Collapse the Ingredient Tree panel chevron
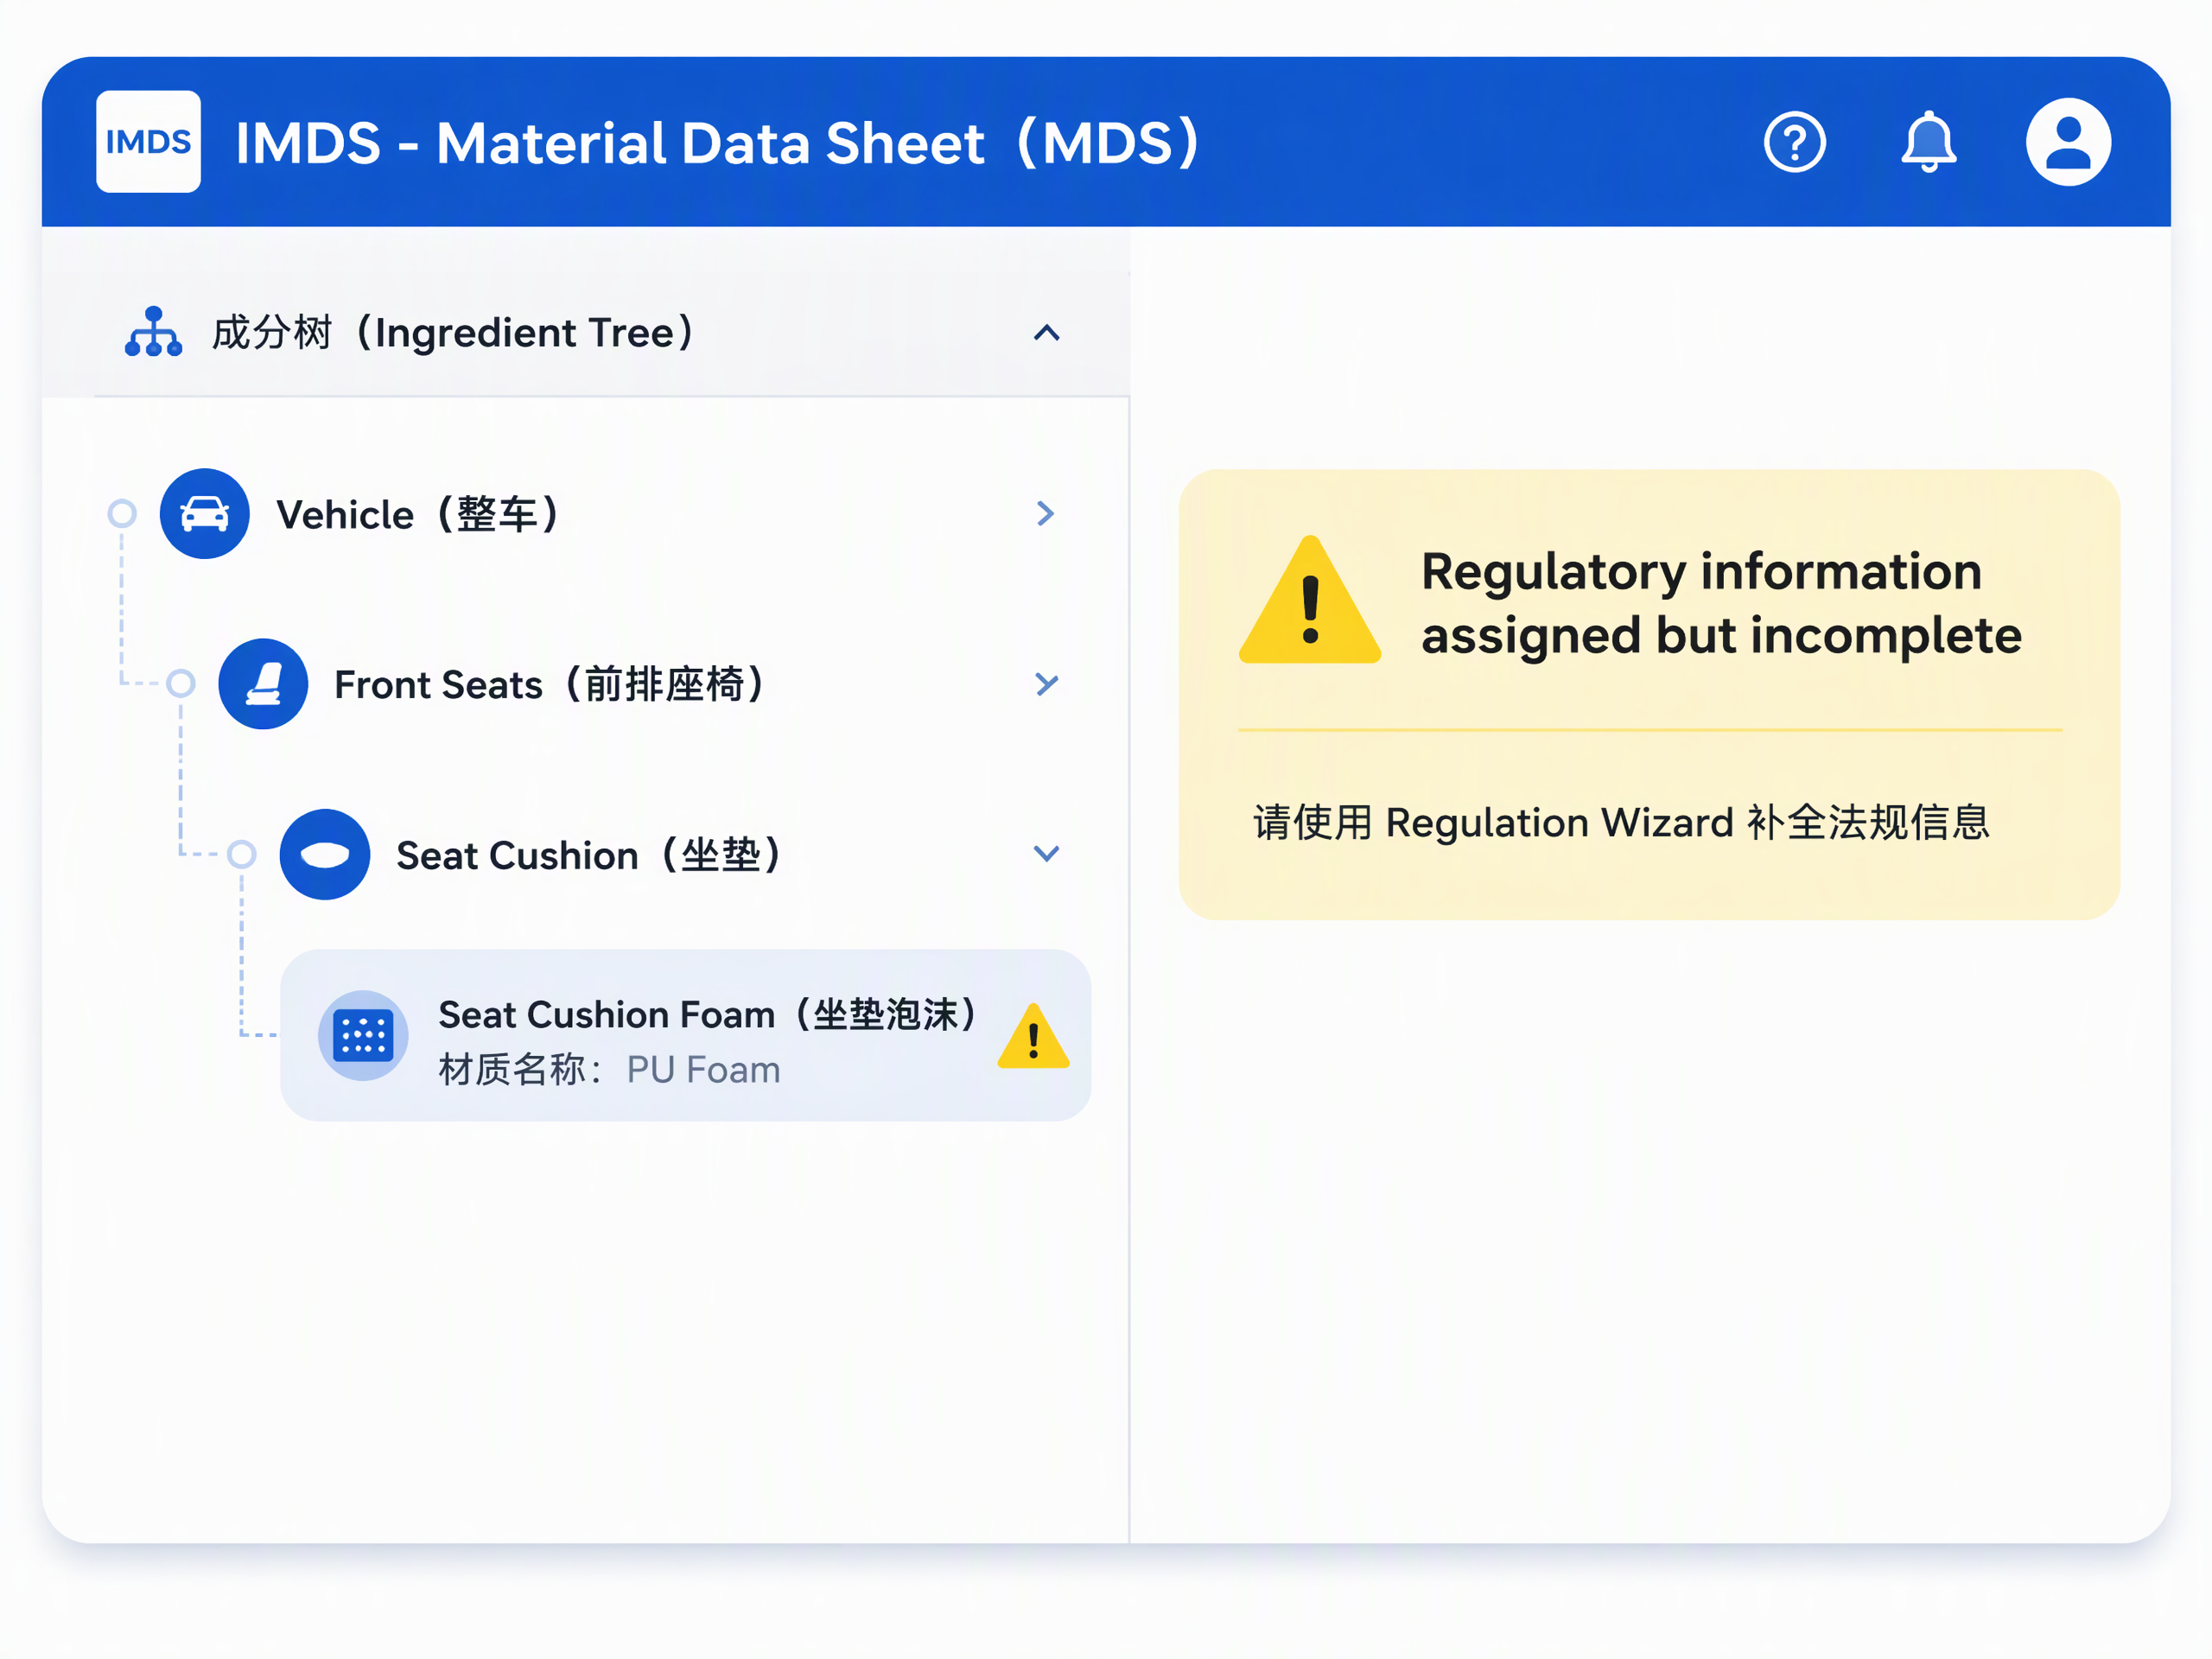2212x1659 pixels. point(1046,333)
